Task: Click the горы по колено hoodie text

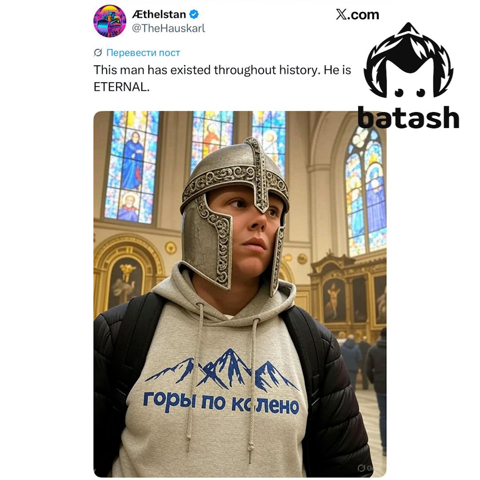Action: [221, 402]
